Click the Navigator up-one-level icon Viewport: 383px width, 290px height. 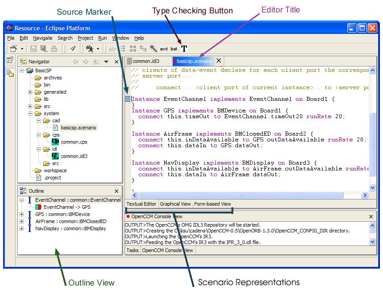click(x=96, y=62)
